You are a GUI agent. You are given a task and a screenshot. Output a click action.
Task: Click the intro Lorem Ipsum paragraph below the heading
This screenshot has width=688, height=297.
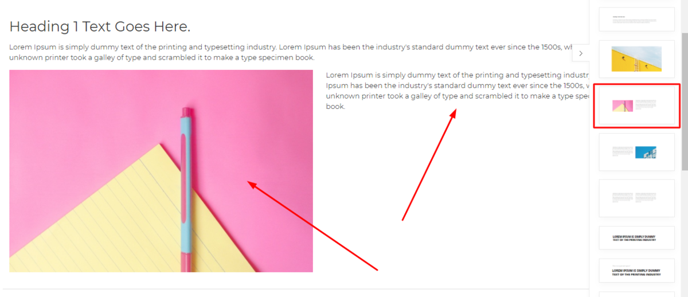(291, 52)
